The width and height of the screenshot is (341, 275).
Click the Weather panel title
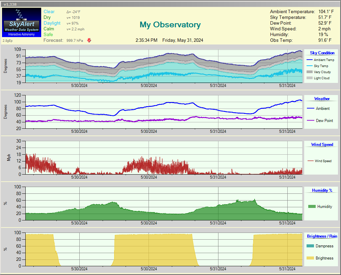(x=321, y=98)
